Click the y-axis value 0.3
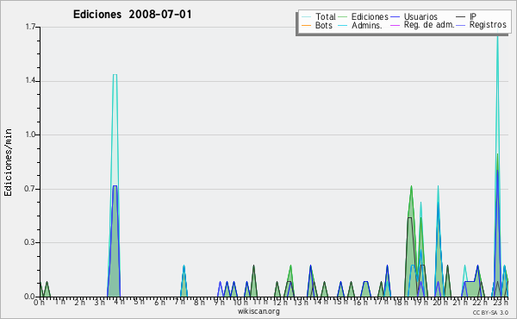 pyautogui.click(x=30, y=242)
